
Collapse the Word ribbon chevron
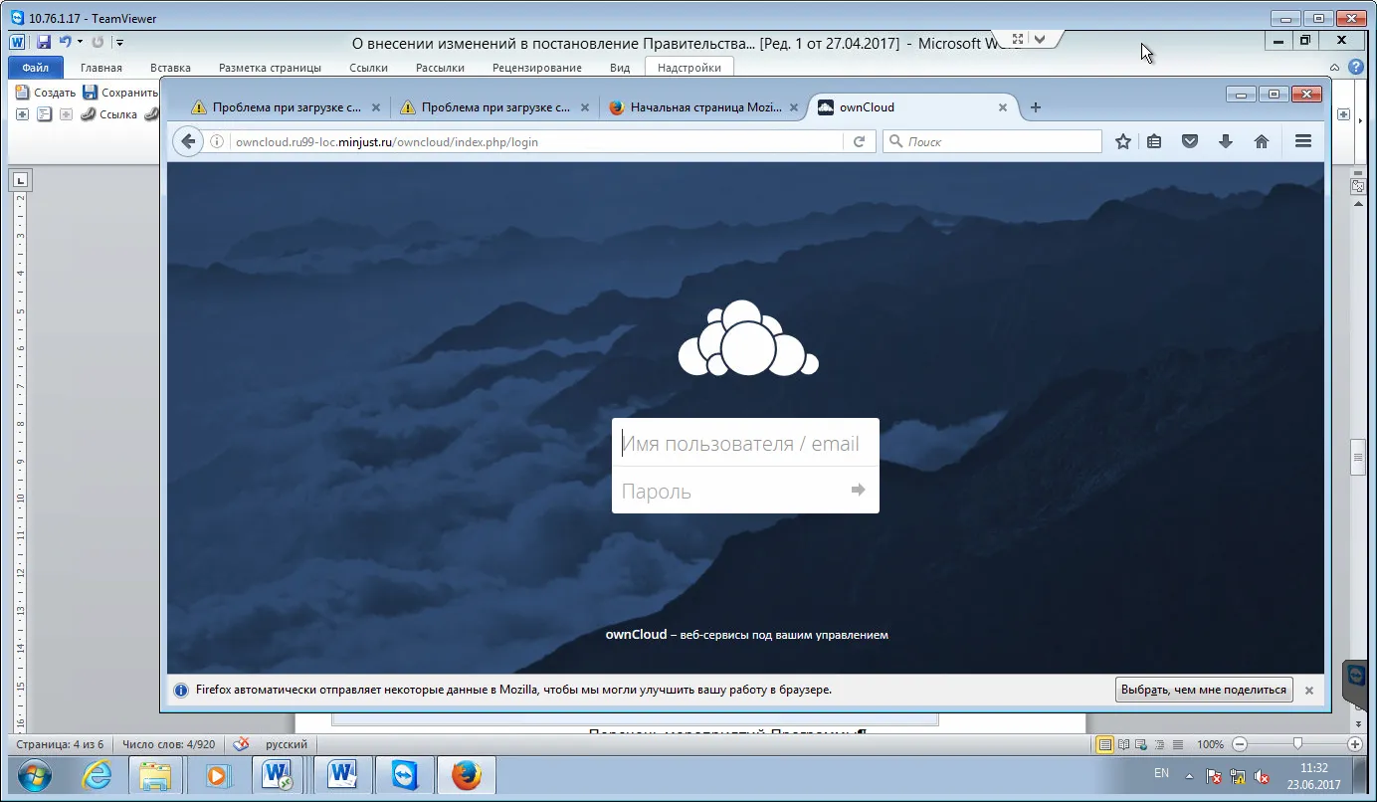point(1335,67)
